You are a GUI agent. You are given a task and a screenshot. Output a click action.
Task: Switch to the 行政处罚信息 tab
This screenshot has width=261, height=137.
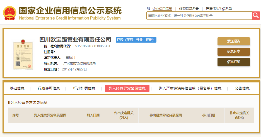tap(84, 88)
